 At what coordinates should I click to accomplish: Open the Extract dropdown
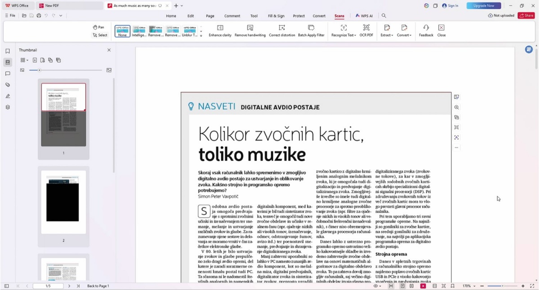coord(387,31)
